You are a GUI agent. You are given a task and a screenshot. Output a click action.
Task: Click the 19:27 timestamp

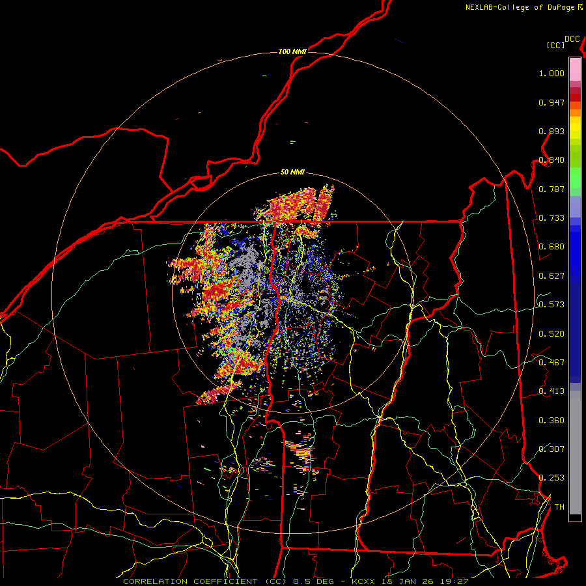pyautogui.click(x=453, y=581)
